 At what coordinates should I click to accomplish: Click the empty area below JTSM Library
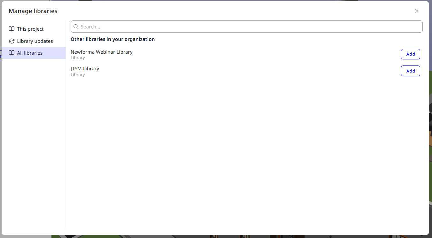[x=246, y=144]
